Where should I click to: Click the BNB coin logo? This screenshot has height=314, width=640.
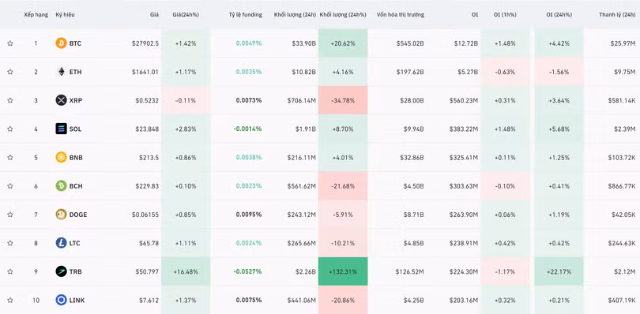pos(61,158)
